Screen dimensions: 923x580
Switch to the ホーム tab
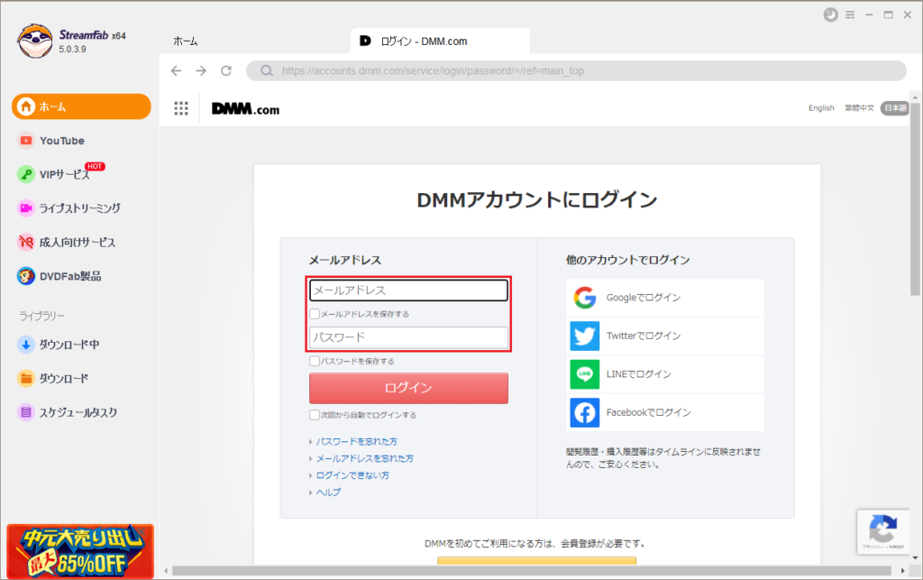[x=186, y=41]
